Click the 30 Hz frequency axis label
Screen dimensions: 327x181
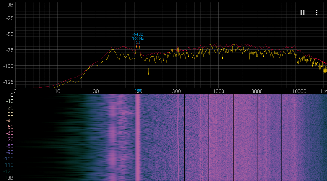pos(96,91)
